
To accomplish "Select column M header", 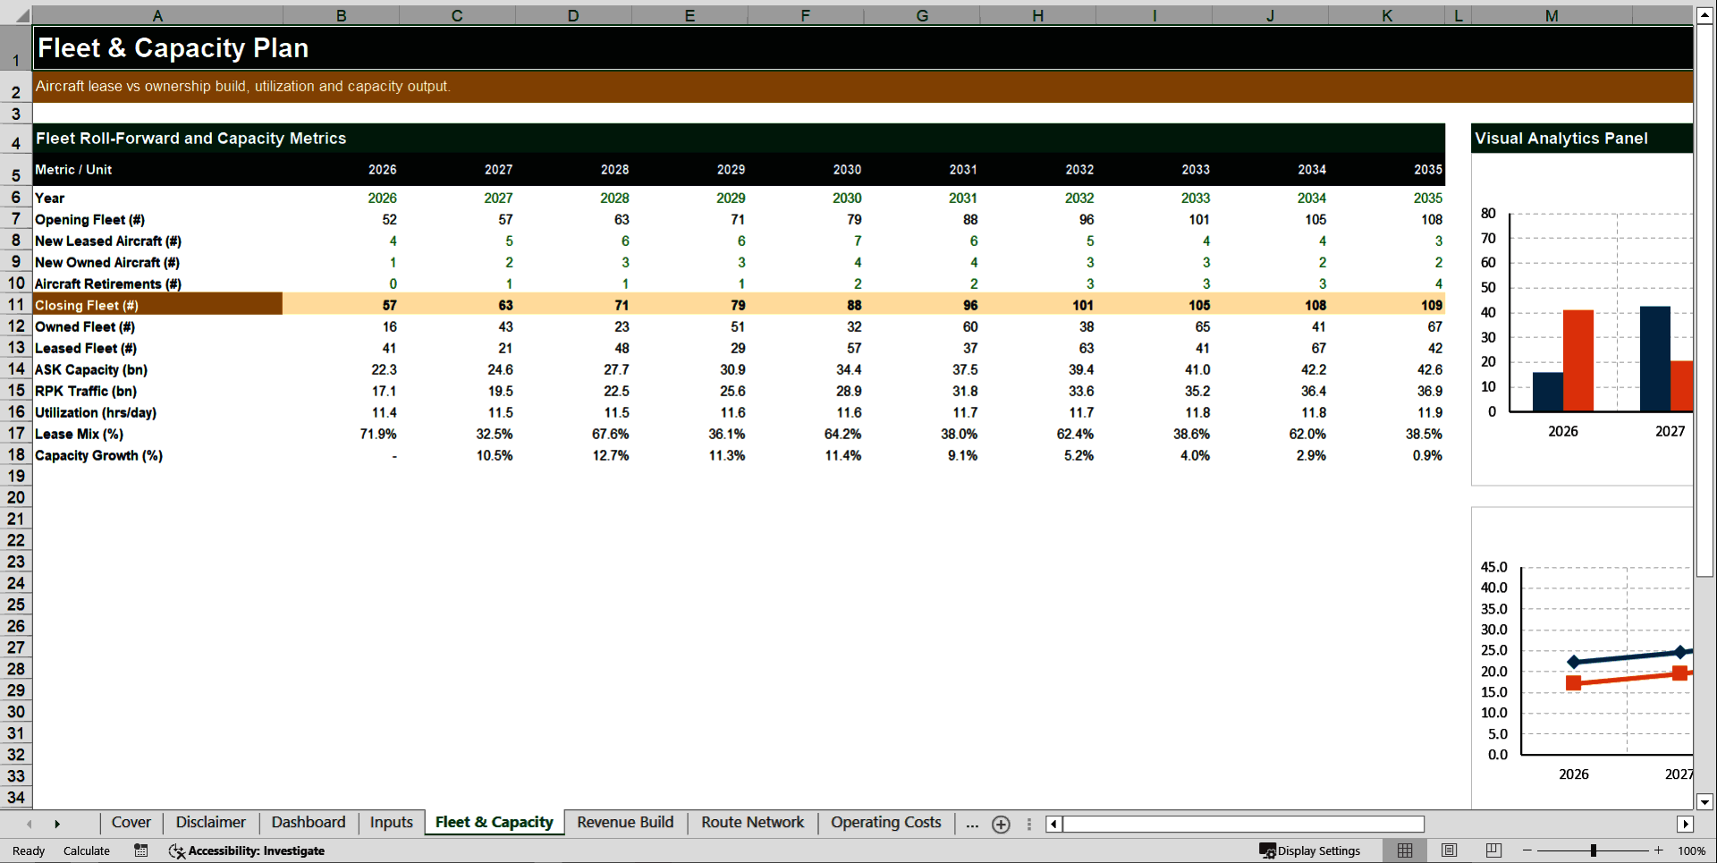I will pyautogui.click(x=1552, y=15).
